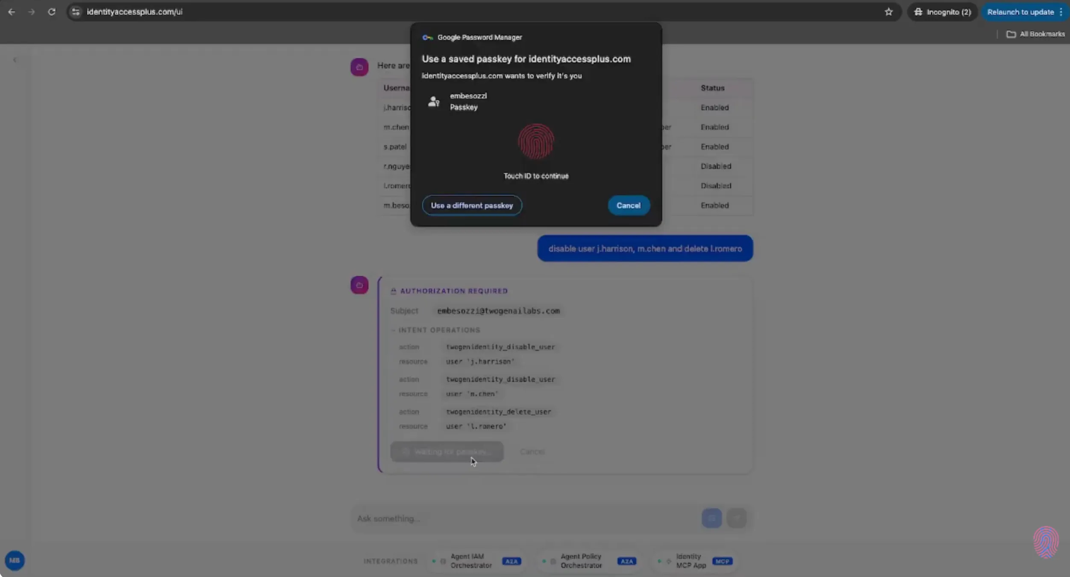Click the Disabled status for r.nguyen row

click(x=716, y=166)
